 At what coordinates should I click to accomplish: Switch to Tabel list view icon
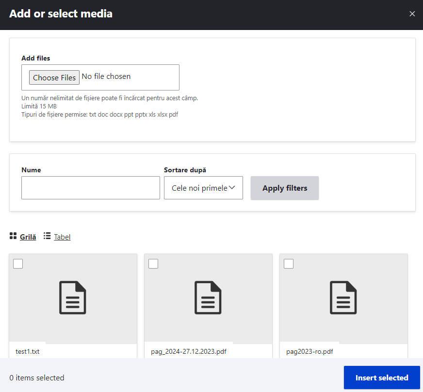pyautogui.click(x=48, y=236)
